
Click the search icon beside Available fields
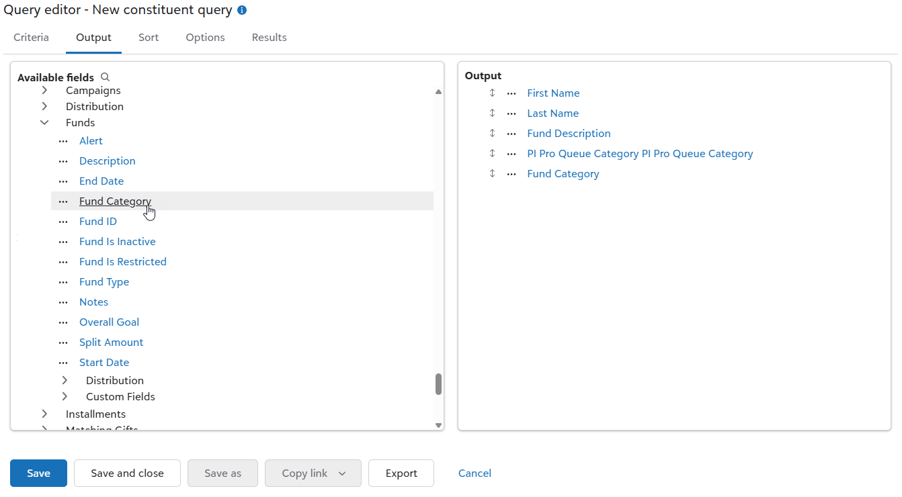[x=105, y=77]
